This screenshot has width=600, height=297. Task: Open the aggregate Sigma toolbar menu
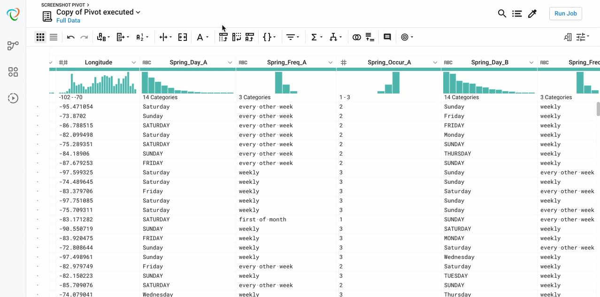pyautogui.click(x=316, y=37)
